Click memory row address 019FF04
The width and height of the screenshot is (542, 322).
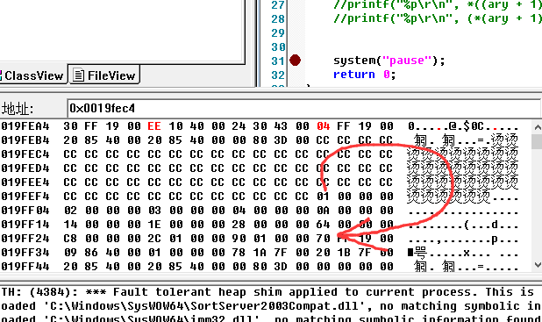(x=25, y=211)
